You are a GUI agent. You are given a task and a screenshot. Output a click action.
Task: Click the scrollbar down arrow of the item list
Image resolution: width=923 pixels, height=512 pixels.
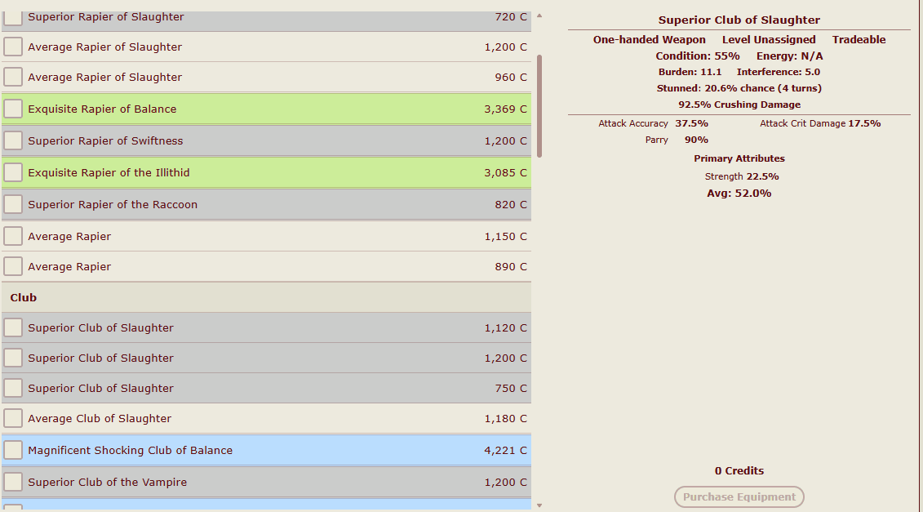[x=539, y=505]
